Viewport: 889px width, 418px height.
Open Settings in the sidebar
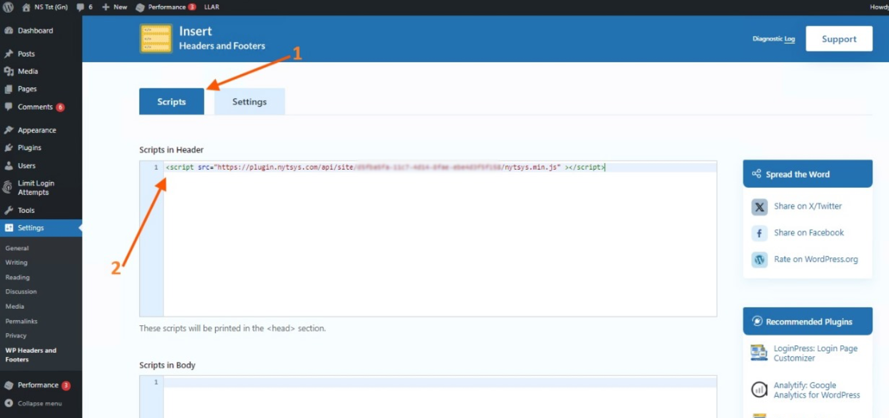[41, 228]
